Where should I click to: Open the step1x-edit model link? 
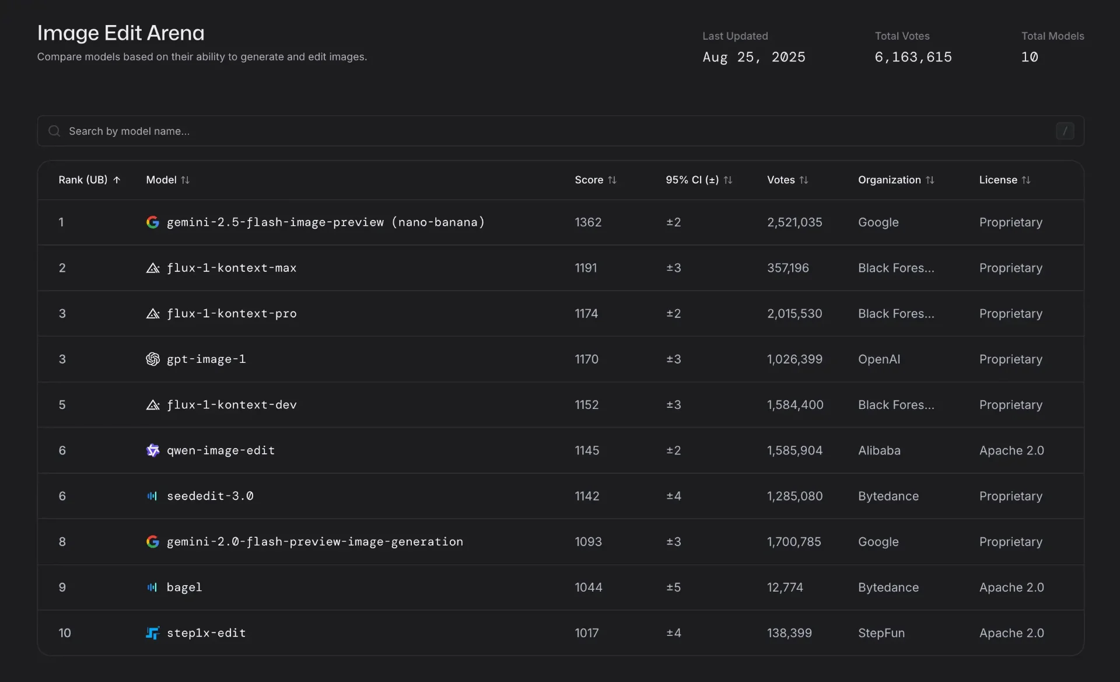(206, 632)
